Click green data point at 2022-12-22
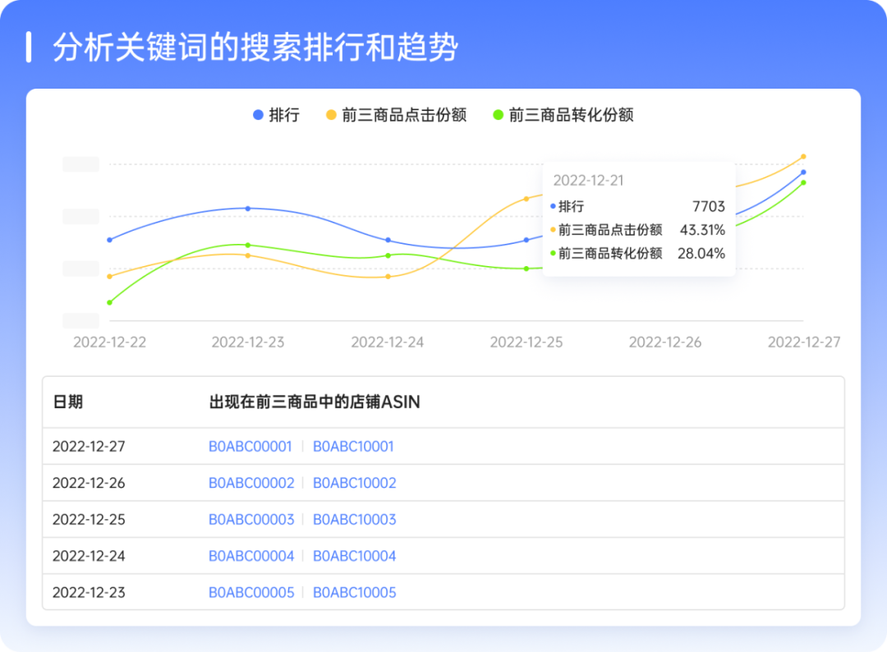Viewport: 887px width, 652px height. coord(110,302)
